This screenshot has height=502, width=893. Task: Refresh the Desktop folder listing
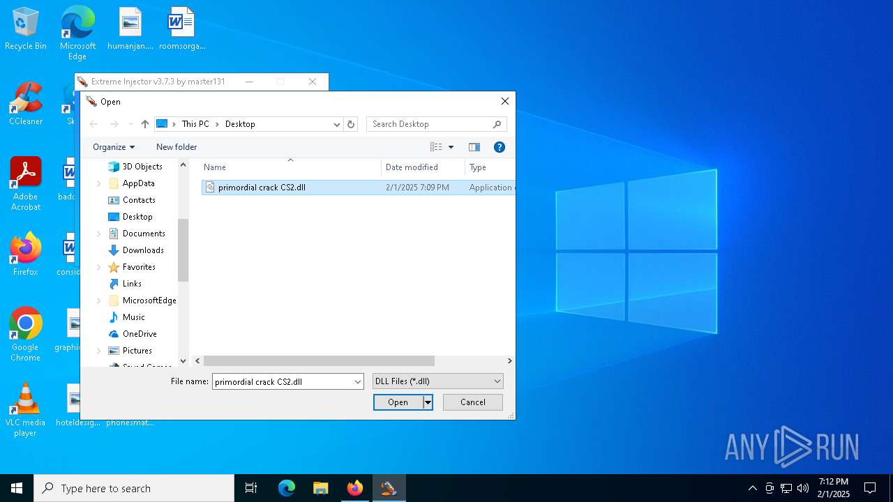pyautogui.click(x=351, y=124)
